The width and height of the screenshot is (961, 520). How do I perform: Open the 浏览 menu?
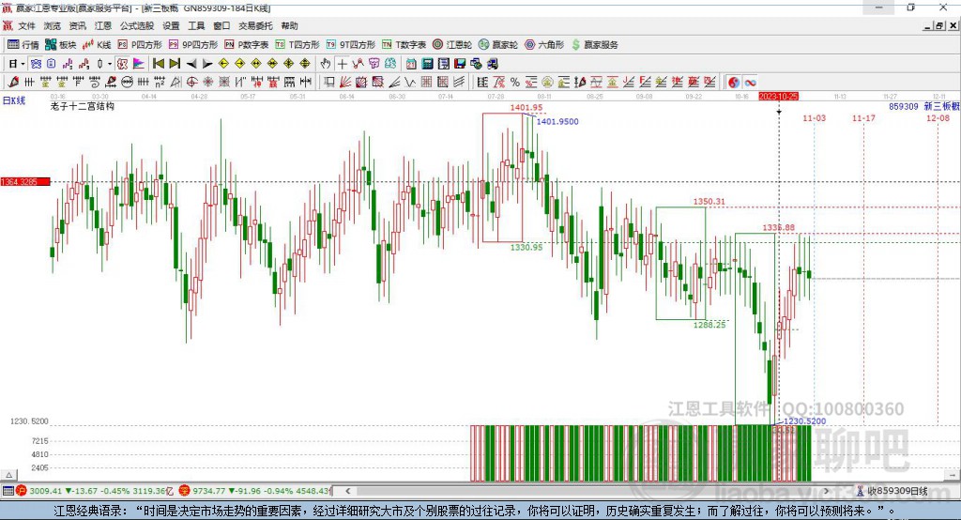53,25
